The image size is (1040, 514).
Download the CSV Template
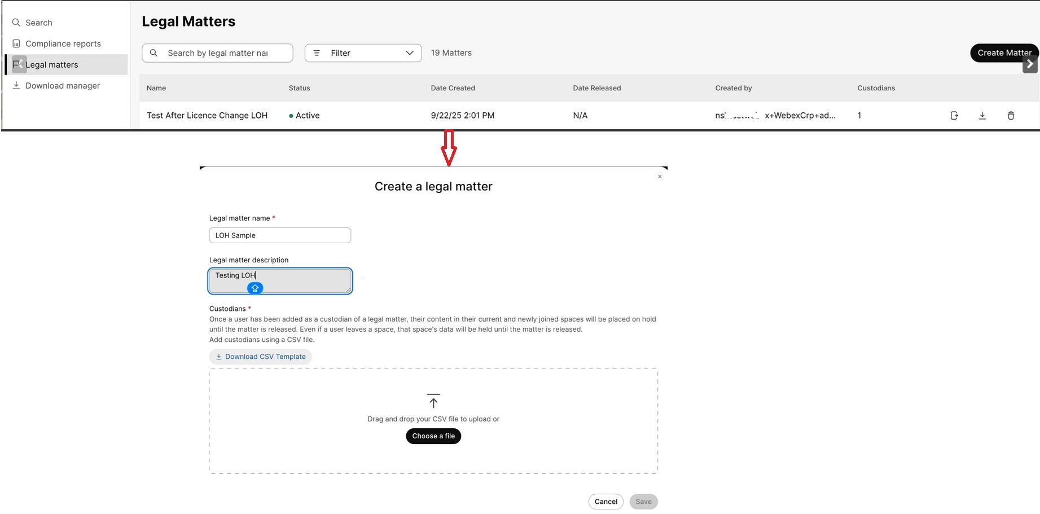[260, 356]
